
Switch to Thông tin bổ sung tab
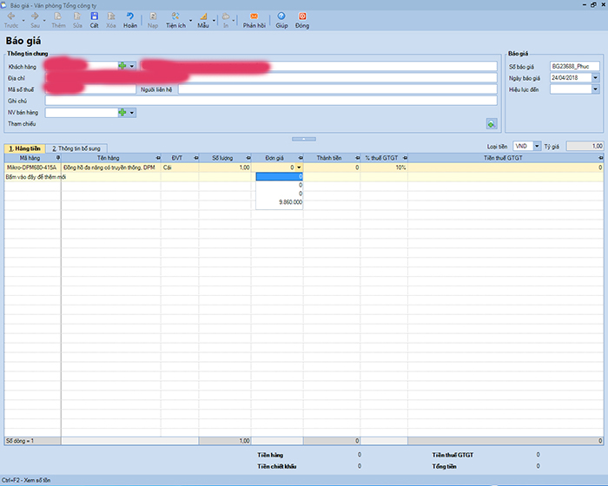(76, 148)
